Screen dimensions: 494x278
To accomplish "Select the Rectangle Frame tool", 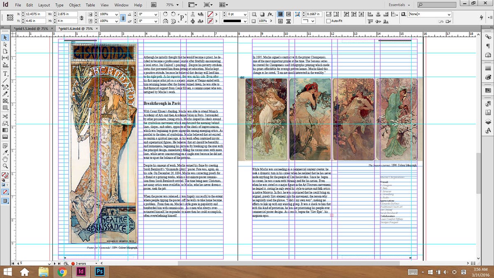I will [5, 101].
